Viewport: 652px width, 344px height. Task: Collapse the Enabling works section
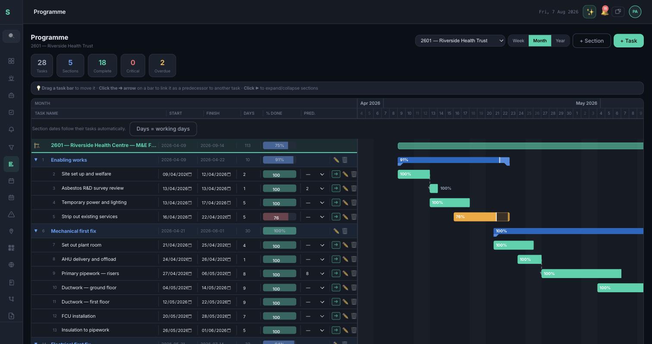36,159
